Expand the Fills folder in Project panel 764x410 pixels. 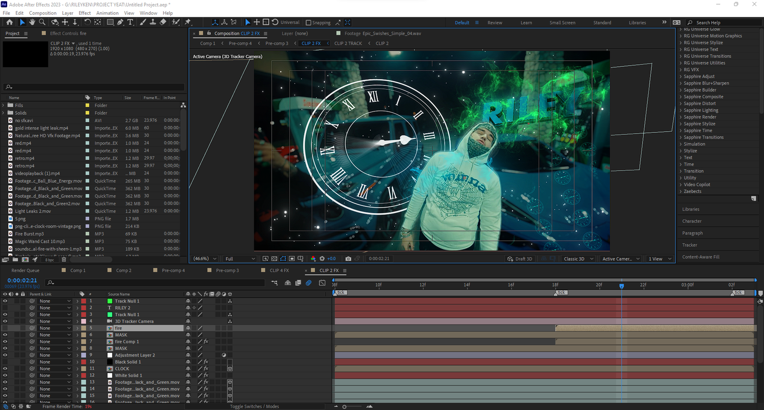tap(4, 105)
